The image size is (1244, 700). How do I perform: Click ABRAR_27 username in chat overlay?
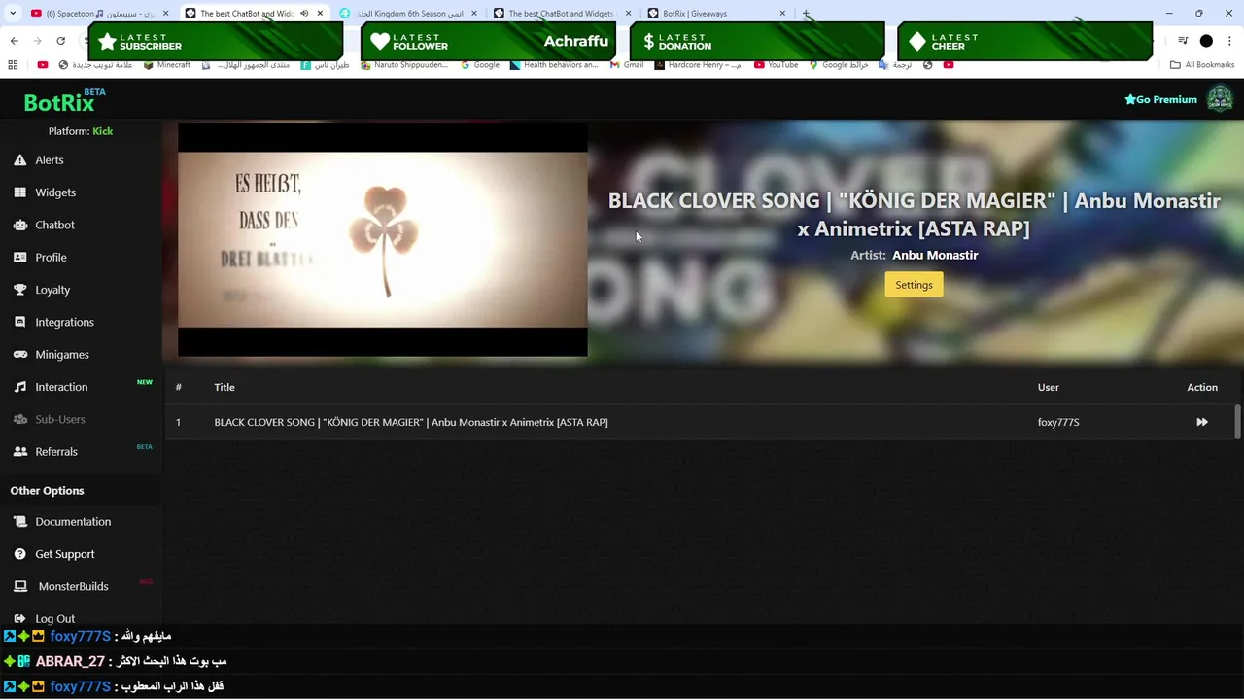pos(70,661)
